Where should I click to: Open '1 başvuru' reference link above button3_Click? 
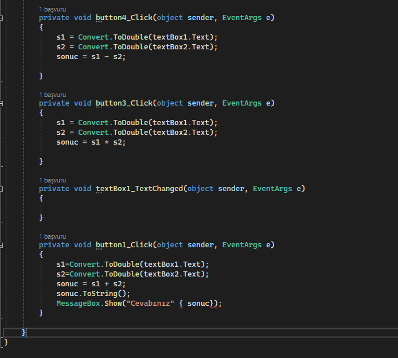(53, 95)
